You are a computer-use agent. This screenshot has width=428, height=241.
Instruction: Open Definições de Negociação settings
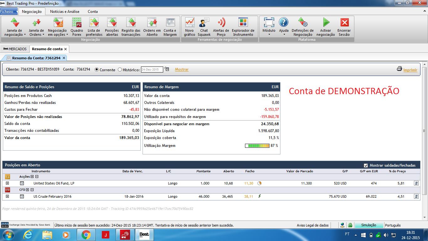click(x=303, y=27)
